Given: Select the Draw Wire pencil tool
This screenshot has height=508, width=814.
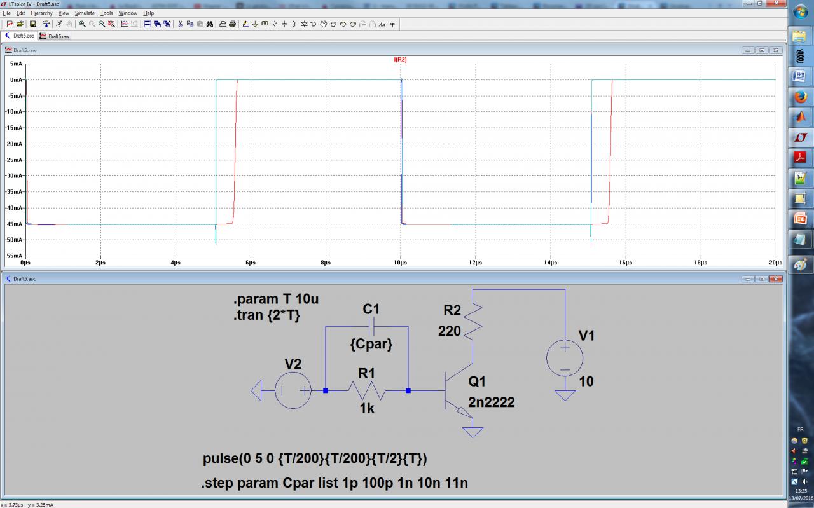Looking at the screenshot, I should point(245,24).
